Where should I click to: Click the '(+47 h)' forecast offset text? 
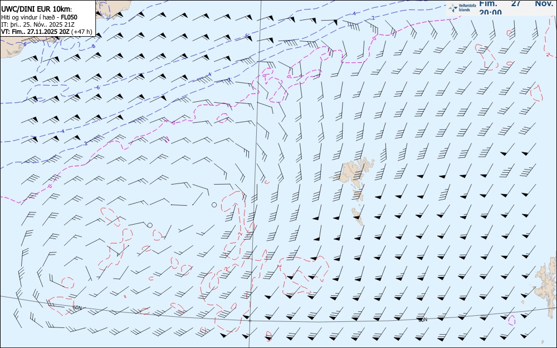[82, 32]
